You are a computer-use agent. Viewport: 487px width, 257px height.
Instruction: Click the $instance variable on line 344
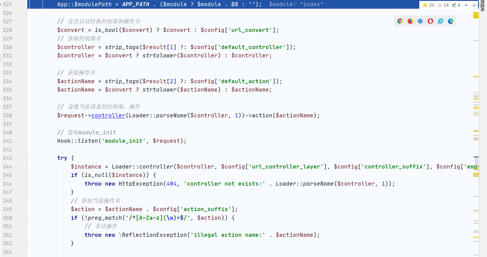coord(86,167)
